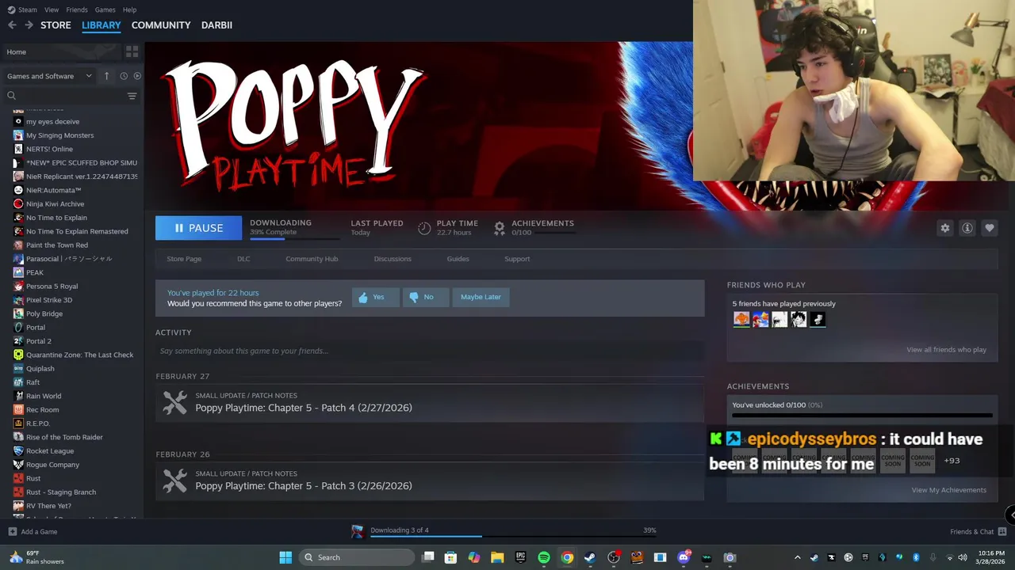Click the library sort arrow icon
The width and height of the screenshot is (1015, 570).
pyautogui.click(x=106, y=76)
